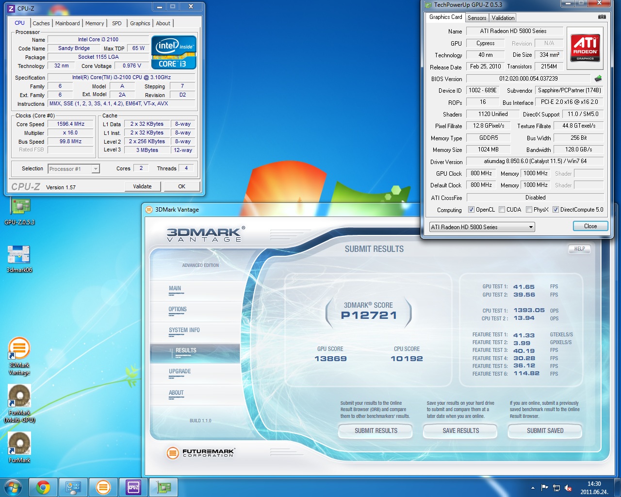
Task: Switch to GPU-Z taskbar button
Action: [163, 487]
